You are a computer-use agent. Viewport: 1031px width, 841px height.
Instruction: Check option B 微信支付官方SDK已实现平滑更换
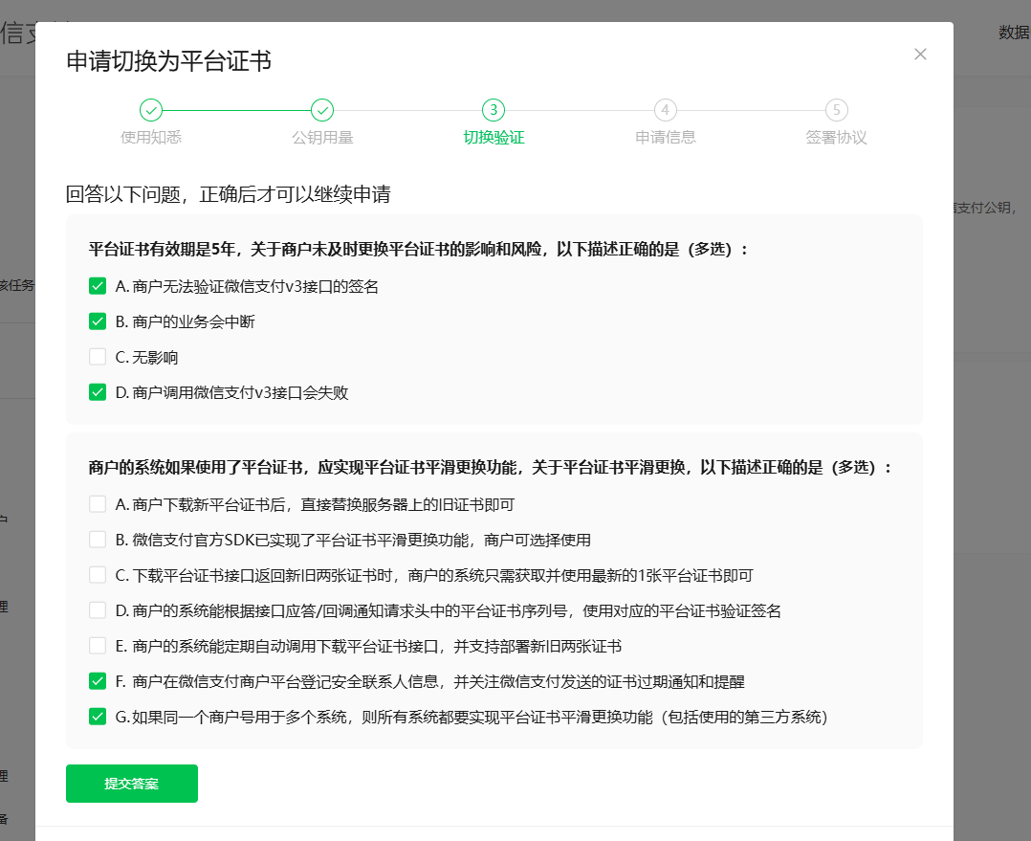click(x=98, y=540)
